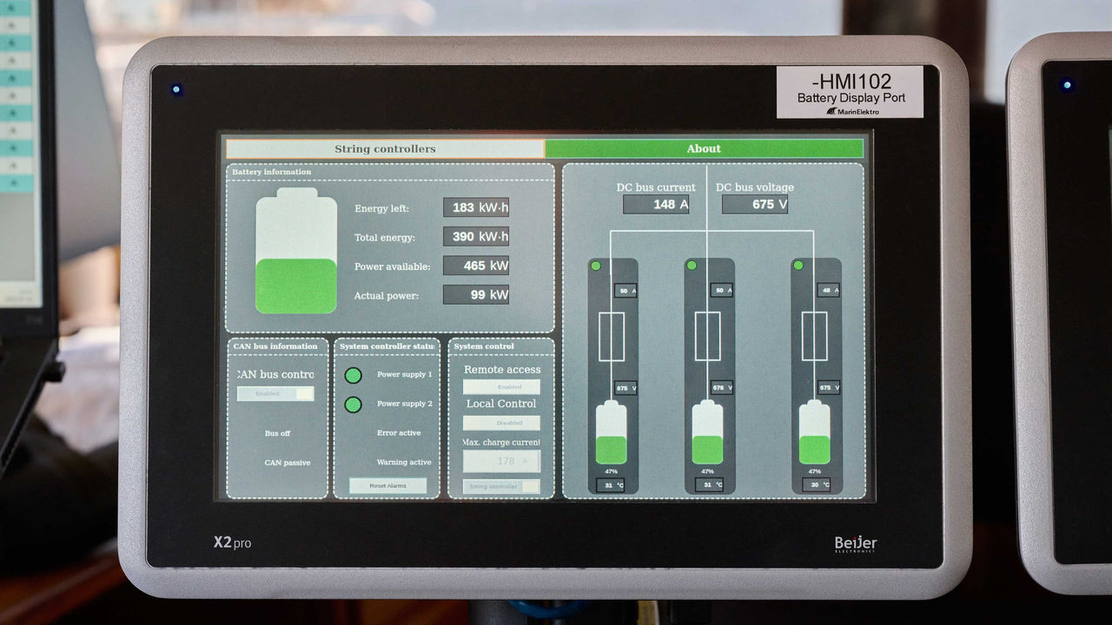Click the green status LED on first string controller
This screenshot has width=1112, height=625.
(x=597, y=263)
